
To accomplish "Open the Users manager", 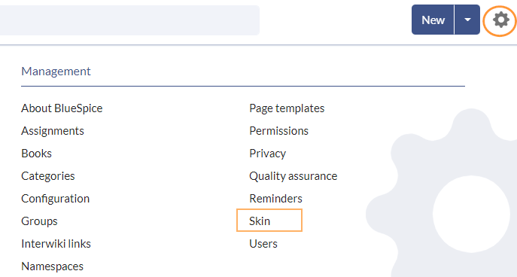I will tap(263, 244).
